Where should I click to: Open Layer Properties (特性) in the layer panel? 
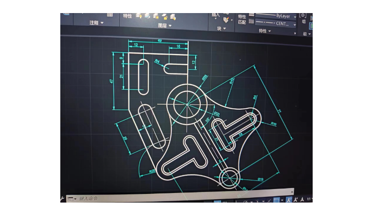127,16
